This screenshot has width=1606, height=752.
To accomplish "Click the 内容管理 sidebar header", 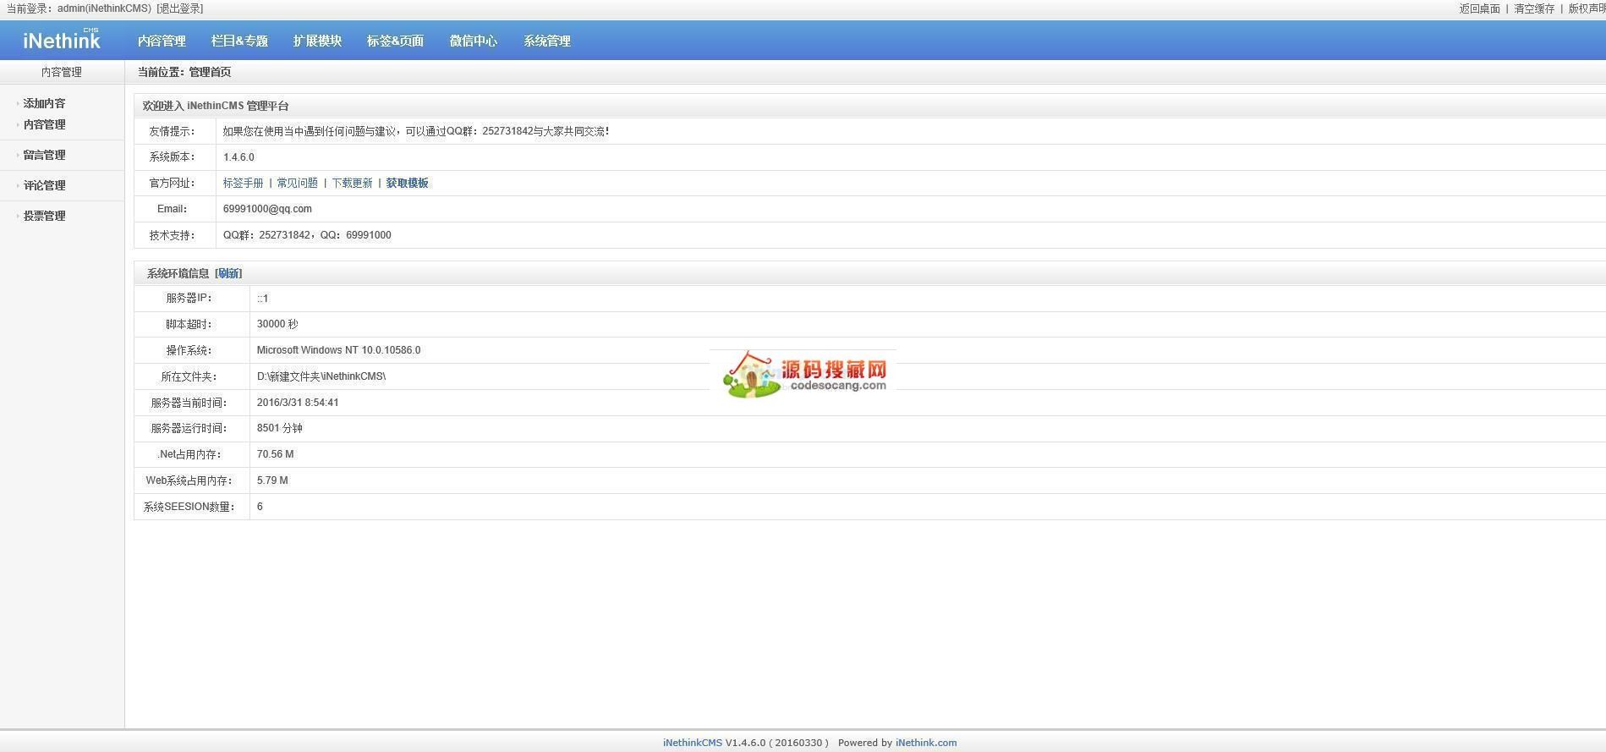I will 62,72.
